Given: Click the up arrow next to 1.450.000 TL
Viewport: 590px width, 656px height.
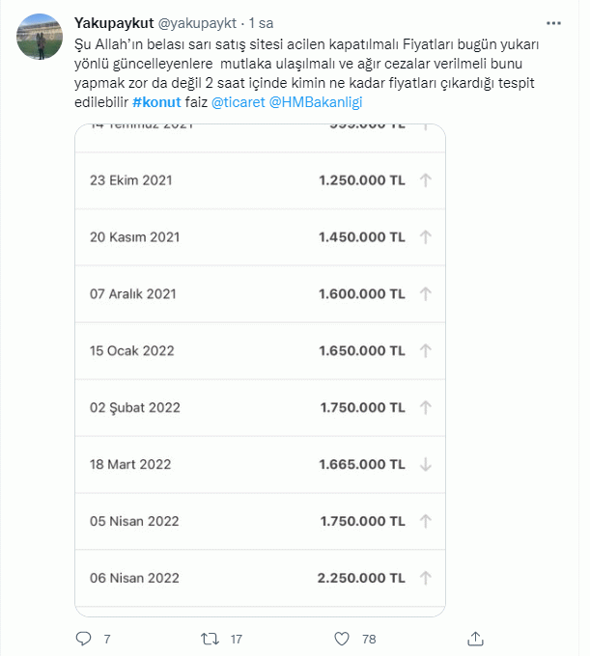Looking at the screenshot, I should coord(426,237).
